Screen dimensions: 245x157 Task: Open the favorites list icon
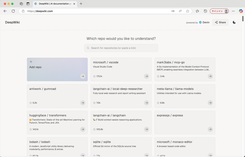pyautogui.click(x=197, y=11)
